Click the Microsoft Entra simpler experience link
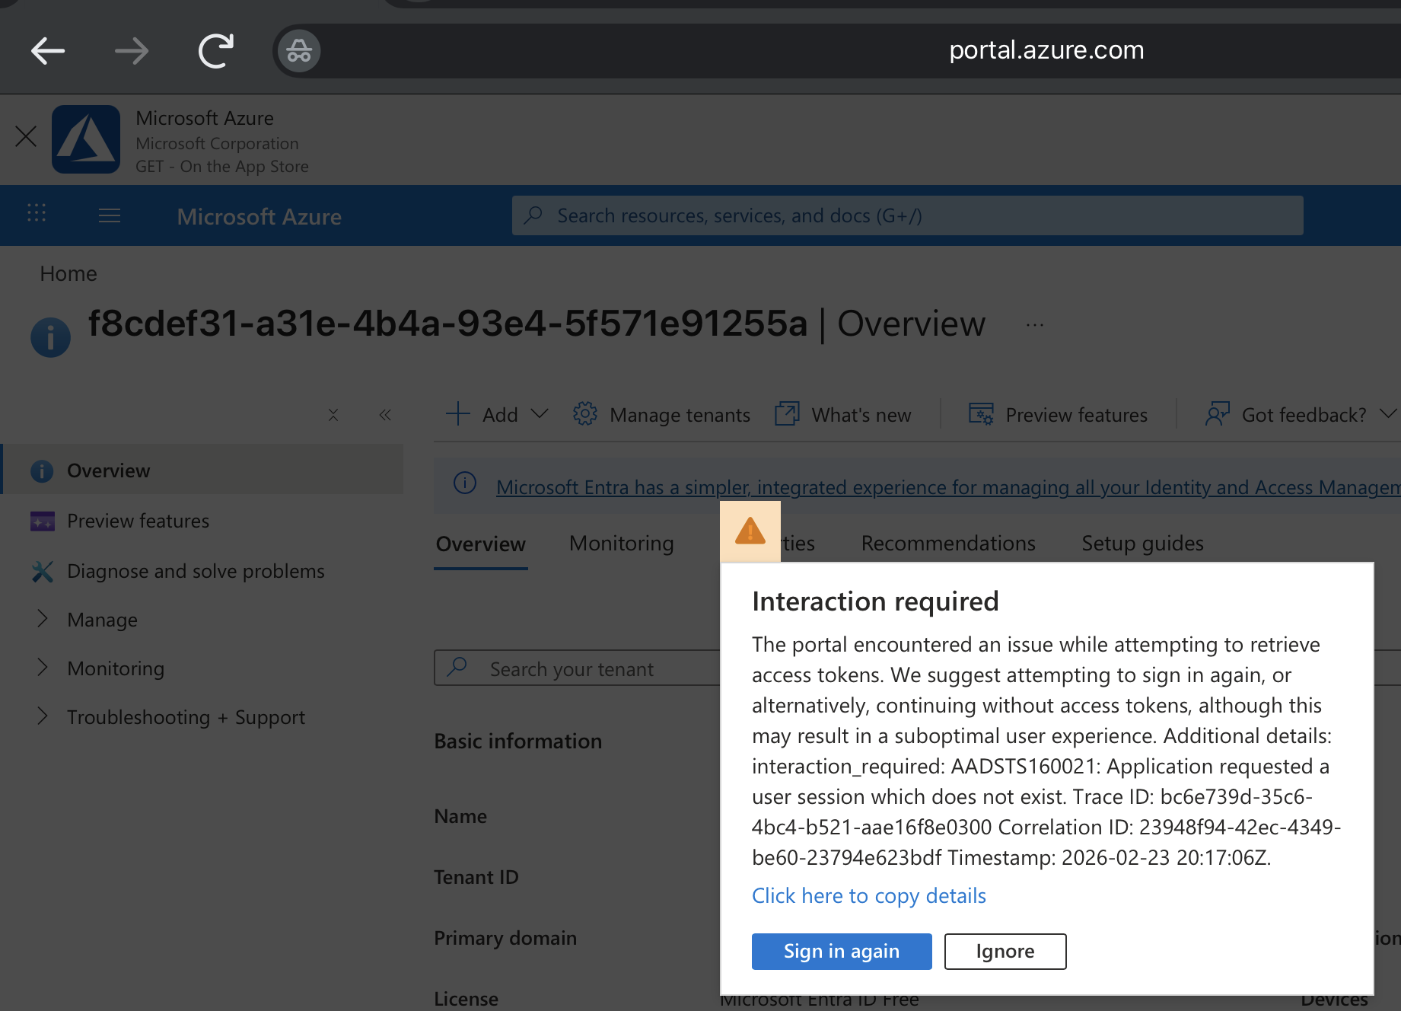1401x1011 pixels. point(947,487)
